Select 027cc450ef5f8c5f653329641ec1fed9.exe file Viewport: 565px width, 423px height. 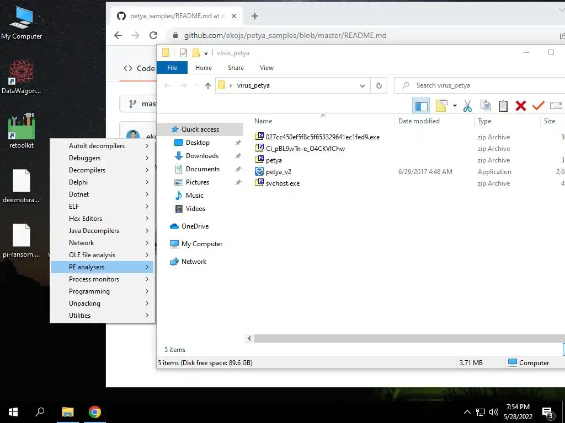point(317,137)
